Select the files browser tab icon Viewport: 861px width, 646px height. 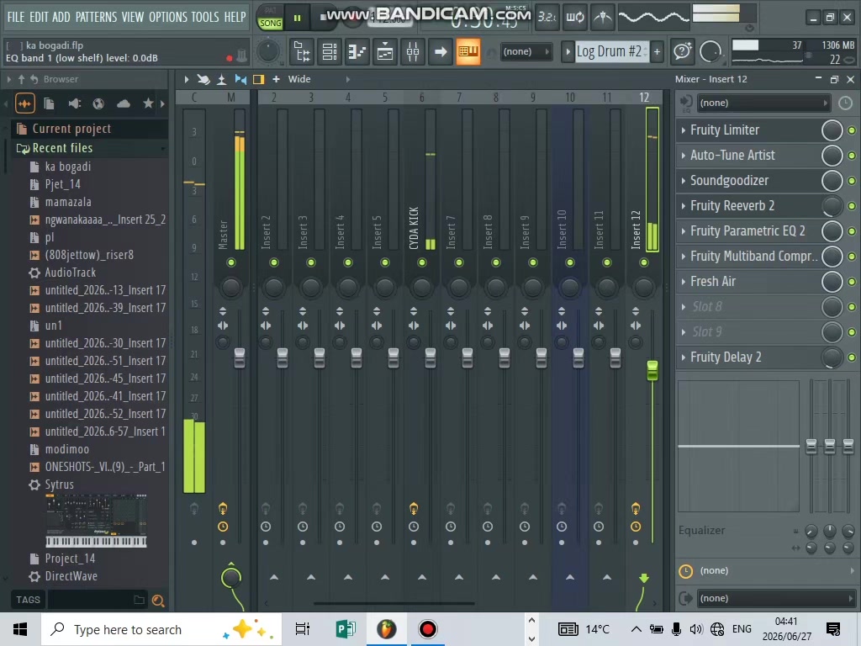click(49, 103)
